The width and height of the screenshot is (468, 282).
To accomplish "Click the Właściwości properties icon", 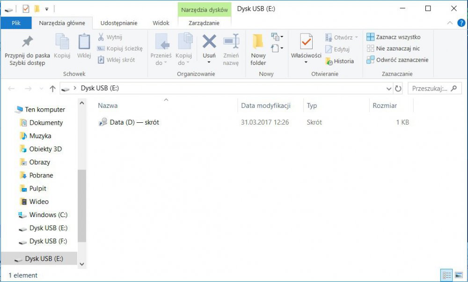I will [x=306, y=42].
